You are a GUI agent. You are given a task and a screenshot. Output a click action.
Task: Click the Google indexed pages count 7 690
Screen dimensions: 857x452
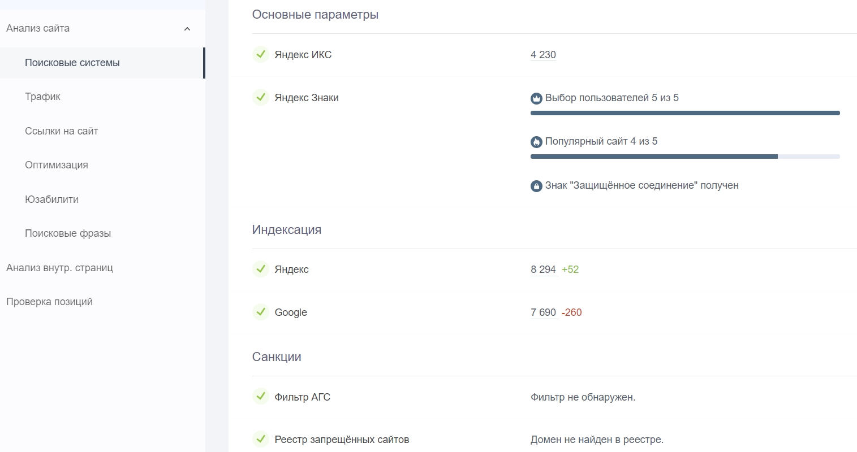point(543,312)
